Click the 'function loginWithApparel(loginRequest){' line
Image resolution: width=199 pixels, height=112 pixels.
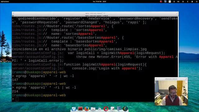79,64
